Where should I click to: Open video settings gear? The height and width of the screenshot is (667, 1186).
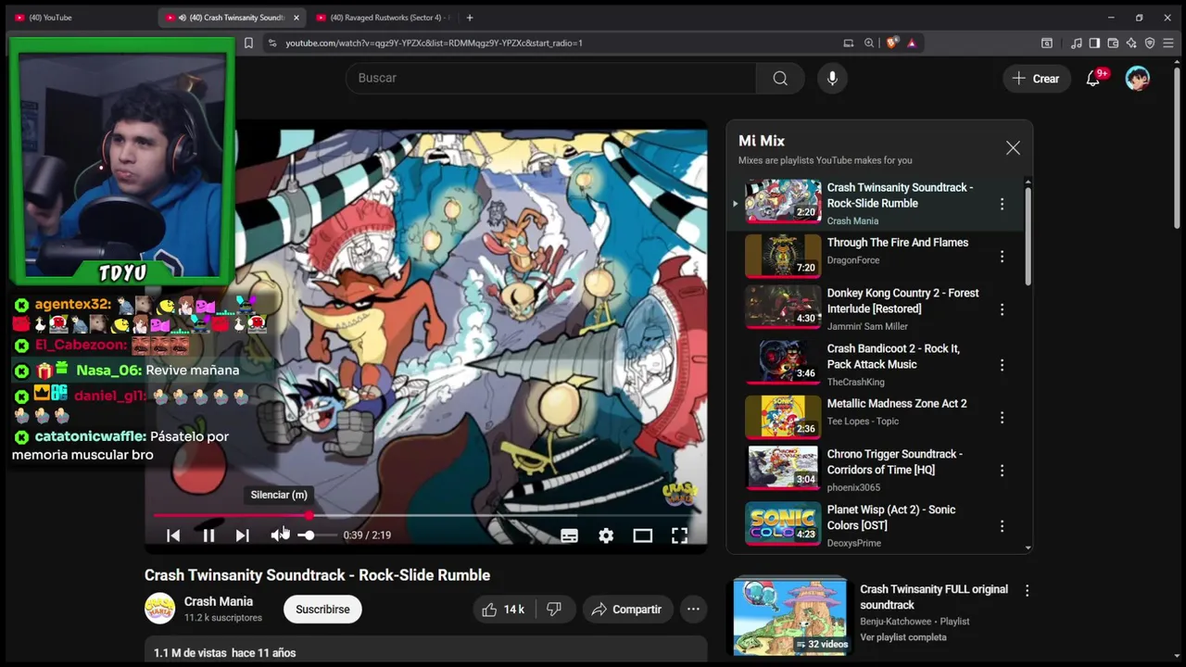(606, 535)
